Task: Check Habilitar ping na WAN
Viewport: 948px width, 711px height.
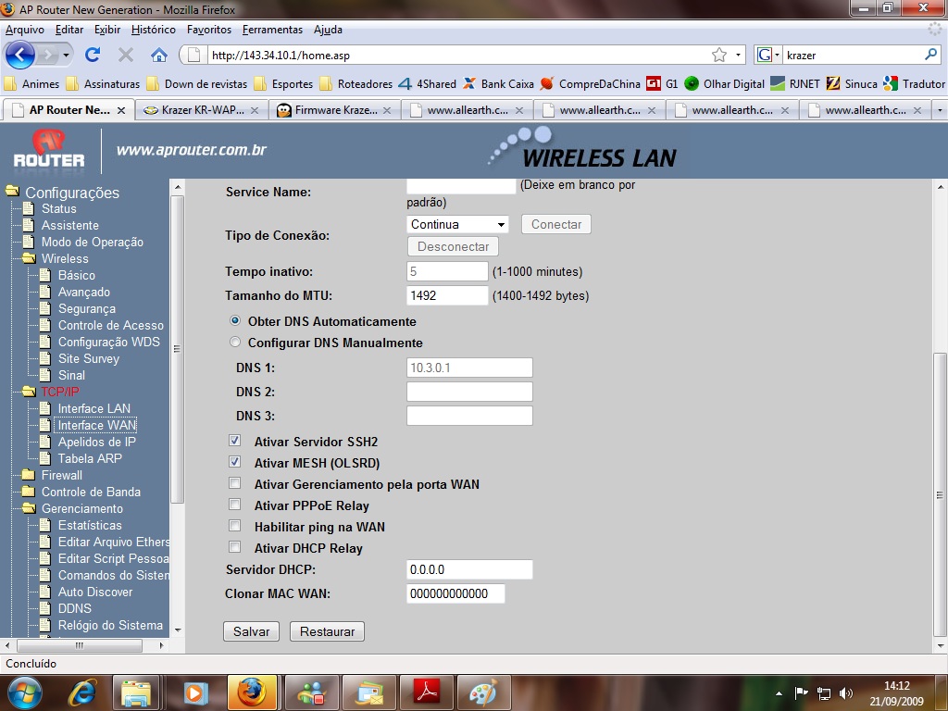Action: [x=234, y=526]
